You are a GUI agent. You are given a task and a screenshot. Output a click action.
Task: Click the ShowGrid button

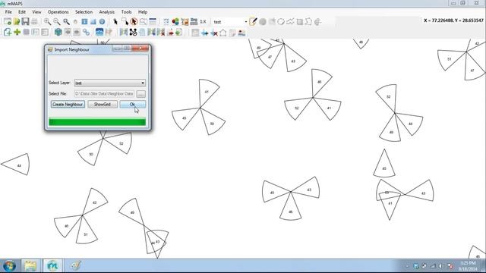coord(103,105)
